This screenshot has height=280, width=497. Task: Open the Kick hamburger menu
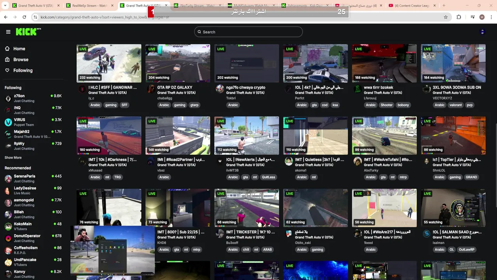pos(8,32)
